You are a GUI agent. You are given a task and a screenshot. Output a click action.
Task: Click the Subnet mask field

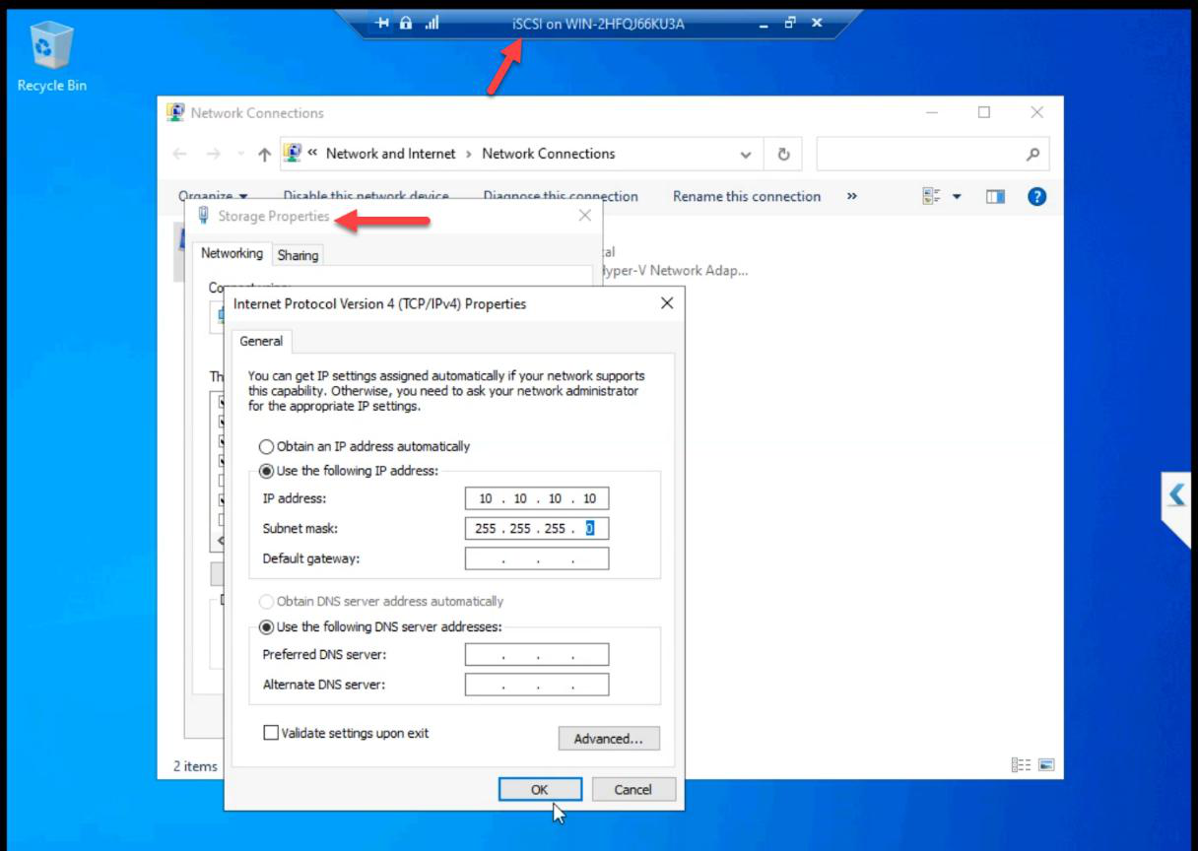click(537, 528)
